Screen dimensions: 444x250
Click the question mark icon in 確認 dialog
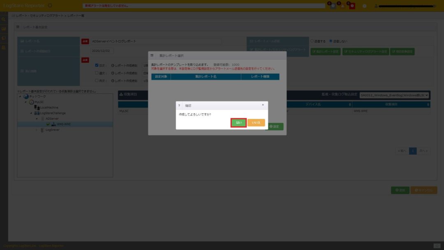(179, 106)
